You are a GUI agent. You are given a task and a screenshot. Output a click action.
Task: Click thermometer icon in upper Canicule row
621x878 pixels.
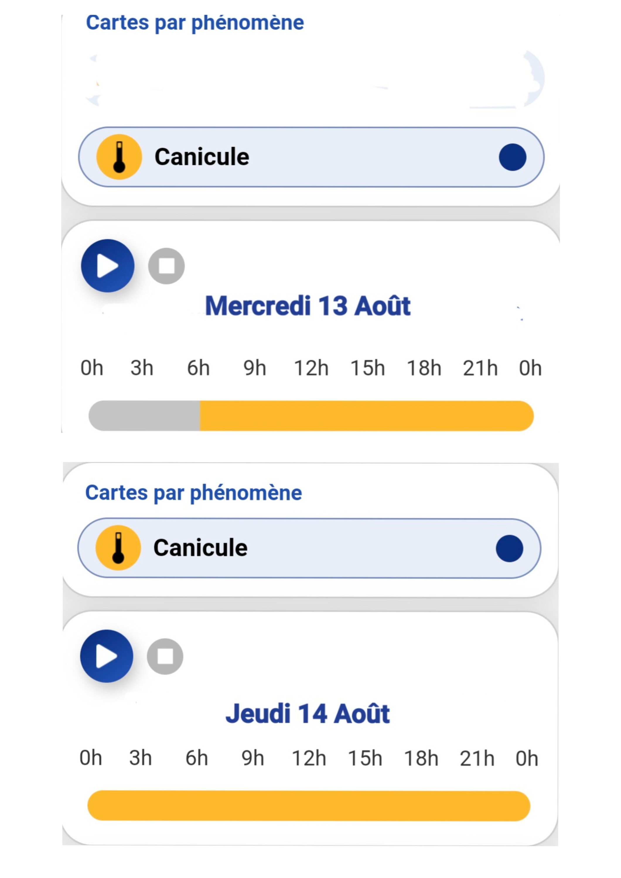[x=119, y=157]
